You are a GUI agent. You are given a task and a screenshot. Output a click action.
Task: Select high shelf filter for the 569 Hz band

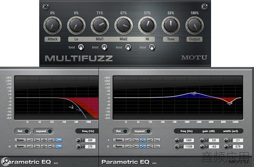(x=51, y=140)
